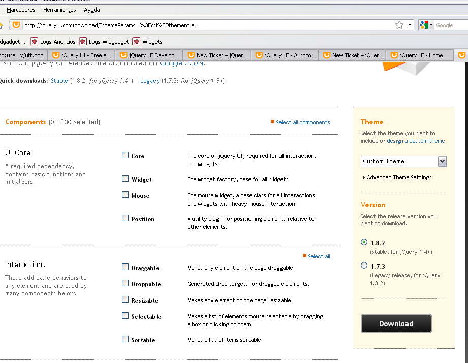Select the 1.7.3 legacy version radio button

[364, 265]
